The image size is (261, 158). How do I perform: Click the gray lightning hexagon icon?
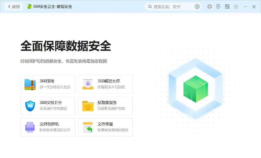[209, 7]
